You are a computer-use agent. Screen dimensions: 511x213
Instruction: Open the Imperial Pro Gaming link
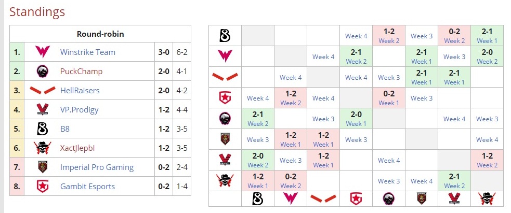coord(97,167)
